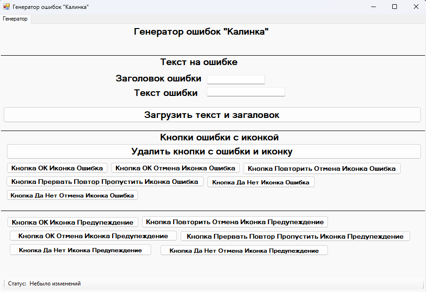Focus the Текст ошибки text box

click(x=246, y=92)
